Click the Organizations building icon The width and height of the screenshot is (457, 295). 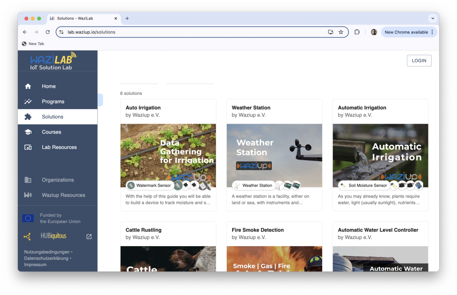pyautogui.click(x=28, y=180)
